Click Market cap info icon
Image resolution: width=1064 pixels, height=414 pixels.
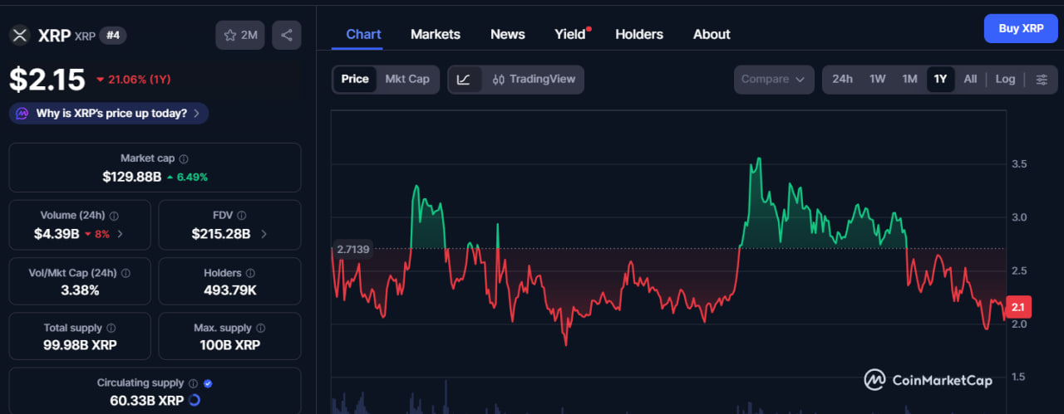click(184, 158)
